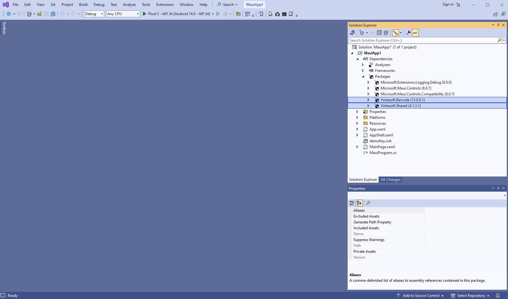Image resolution: width=508 pixels, height=299 pixels.
Task: Collapse the MauiApp1 project node
Action: (x=352, y=53)
